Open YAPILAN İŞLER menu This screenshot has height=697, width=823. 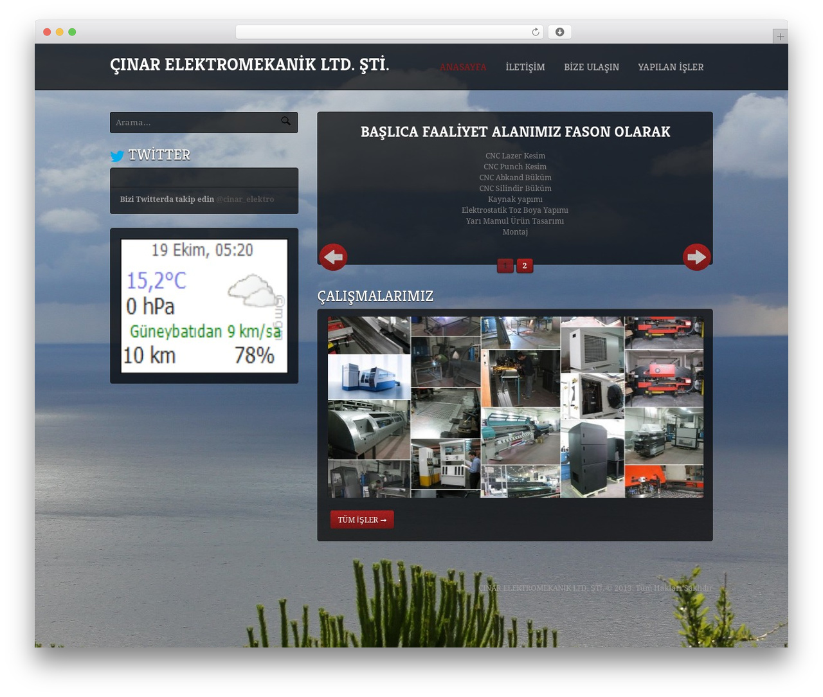tap(671, 67)
